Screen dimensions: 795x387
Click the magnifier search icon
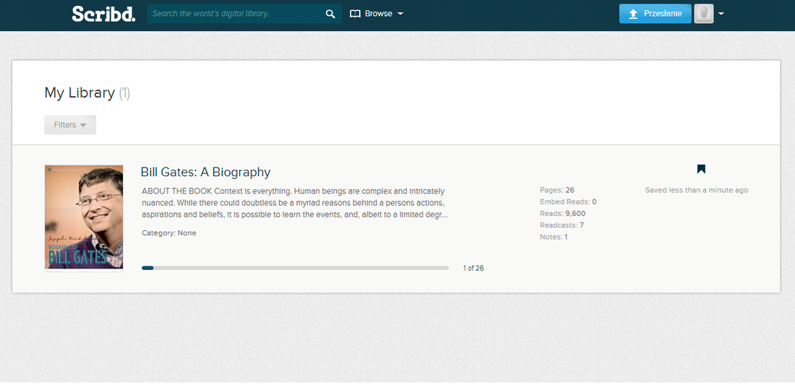tap(330, 14)
